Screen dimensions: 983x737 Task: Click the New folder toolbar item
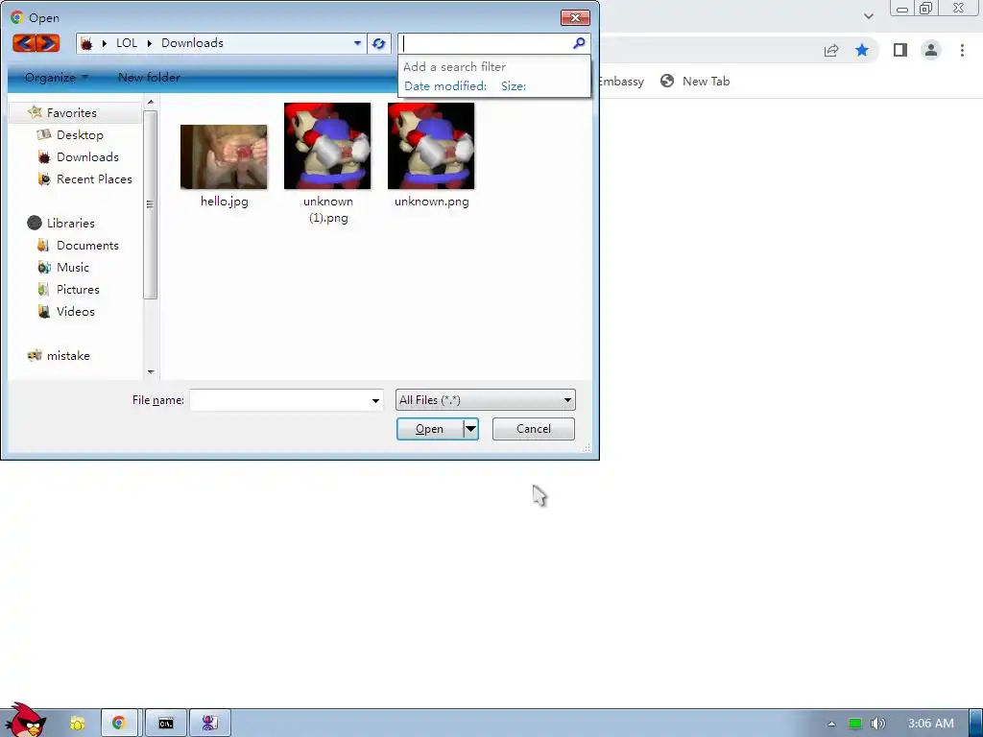click(149, 77)
